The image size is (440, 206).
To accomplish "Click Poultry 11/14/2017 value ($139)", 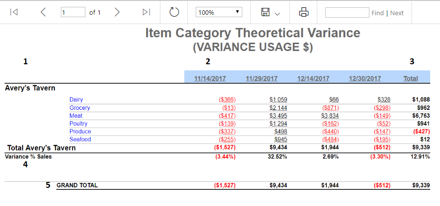I will 227,124.
